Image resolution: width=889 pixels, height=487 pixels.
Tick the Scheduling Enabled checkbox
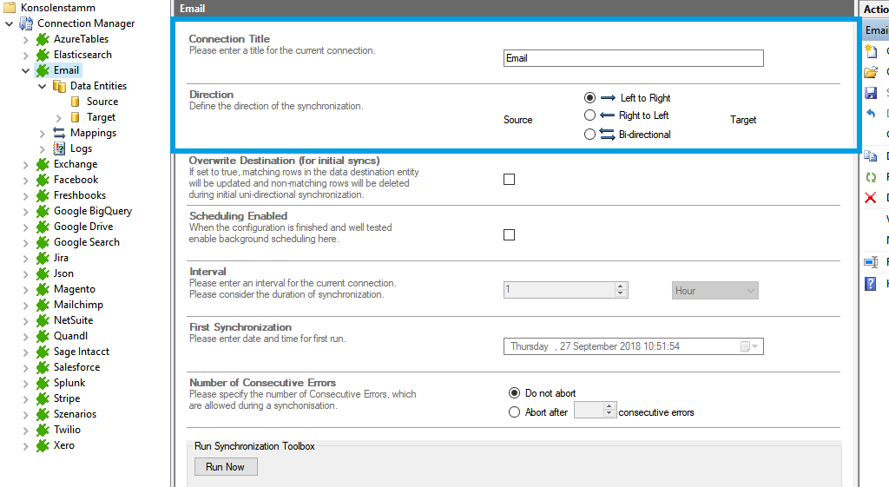(x=510, y=235)
